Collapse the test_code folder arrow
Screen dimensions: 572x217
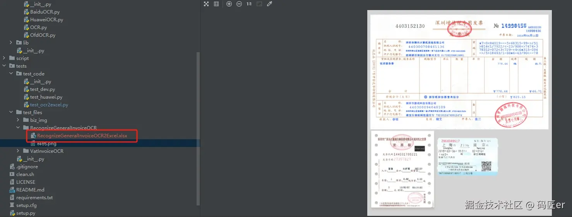click(x=11, y=74)
